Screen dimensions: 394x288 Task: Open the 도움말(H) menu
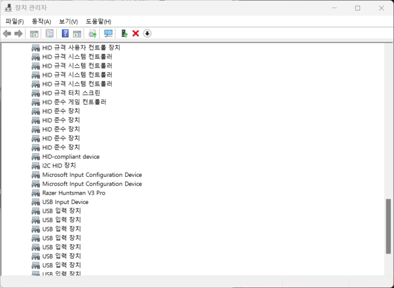pos(99,22)
